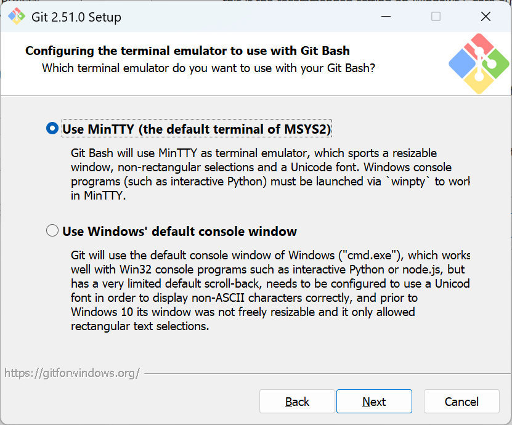Viewport: 512px width, 425px height.
Task: Close the Git Setup window
Action: click(x=486, y=16)
